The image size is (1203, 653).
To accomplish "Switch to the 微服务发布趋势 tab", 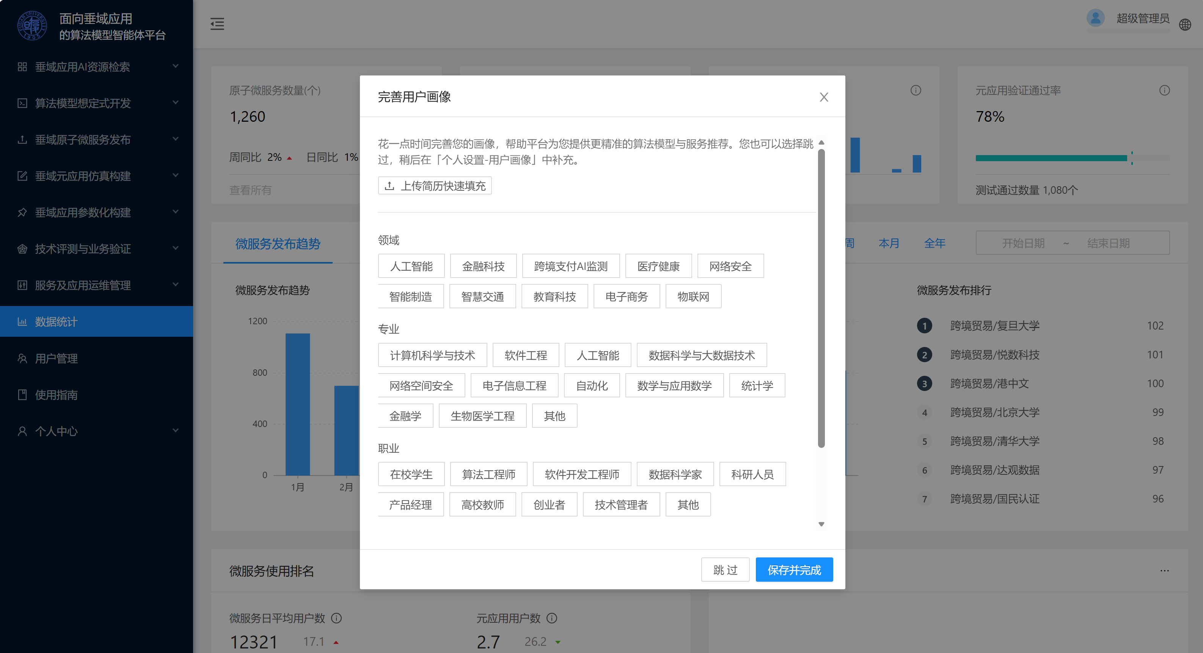I will 278,244.
